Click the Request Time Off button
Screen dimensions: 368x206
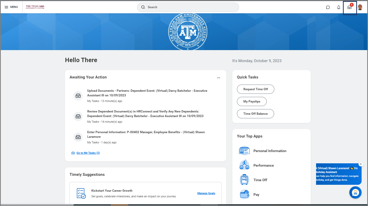point(255,89)
